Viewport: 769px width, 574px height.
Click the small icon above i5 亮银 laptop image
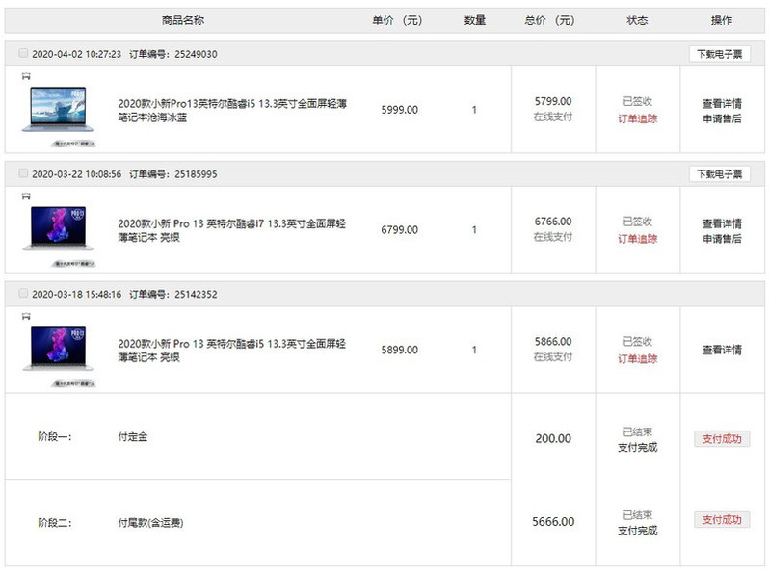[26, 316]
